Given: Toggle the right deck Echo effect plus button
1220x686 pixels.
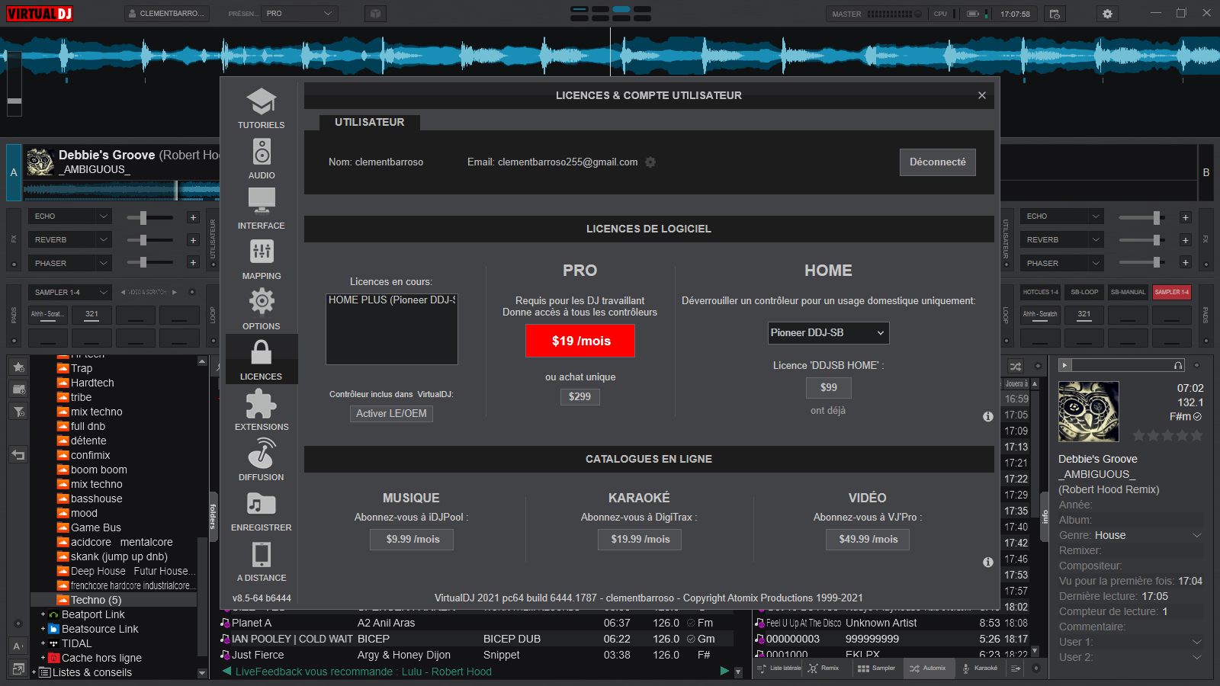Looking at the screenshot, I should pyautogui.click(x=1185, y=217).
